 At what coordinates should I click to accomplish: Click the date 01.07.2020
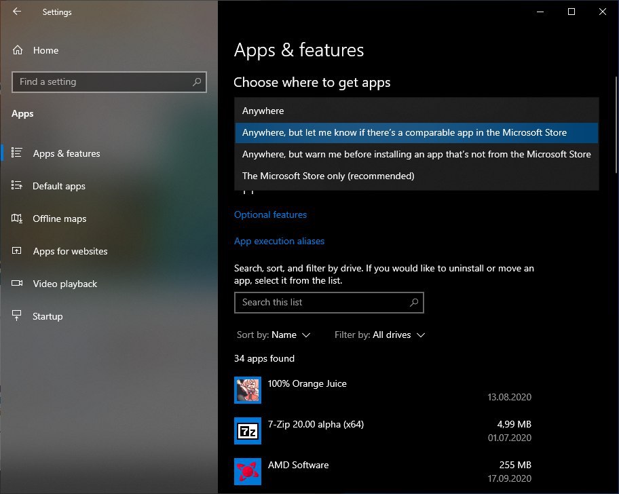509,438
